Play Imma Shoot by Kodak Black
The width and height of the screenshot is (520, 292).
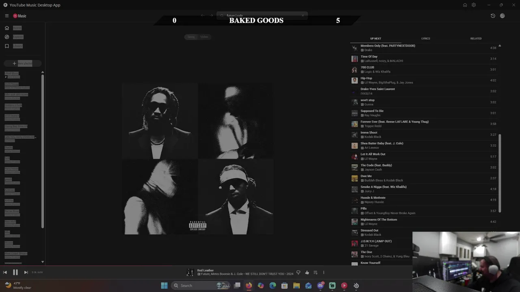coord(425,135)
